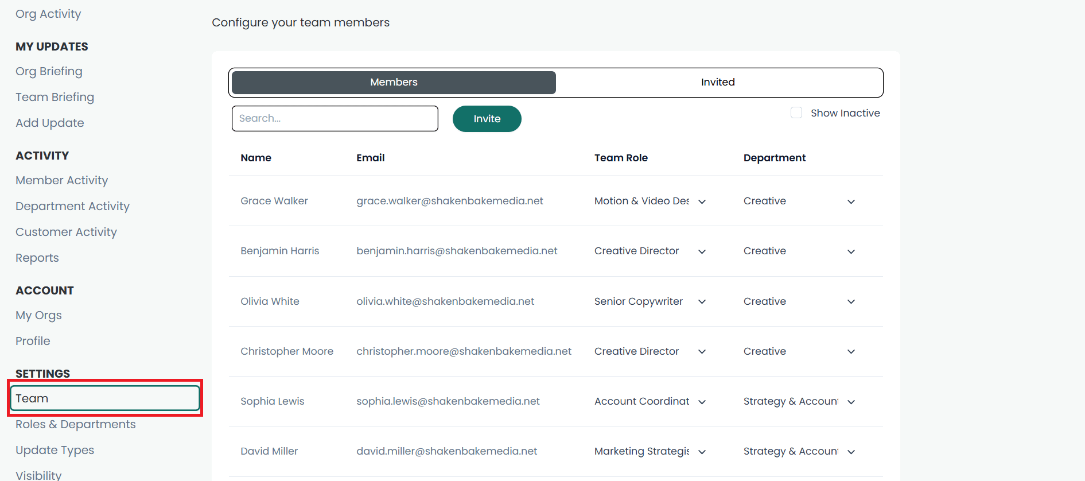This screenshot has width=1085, height=481.
Task: Open Benjamin Harris's Team Role dropdown
Action: point(651,251)
